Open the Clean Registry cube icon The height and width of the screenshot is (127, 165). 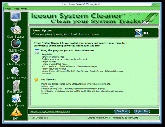[16, 58]
